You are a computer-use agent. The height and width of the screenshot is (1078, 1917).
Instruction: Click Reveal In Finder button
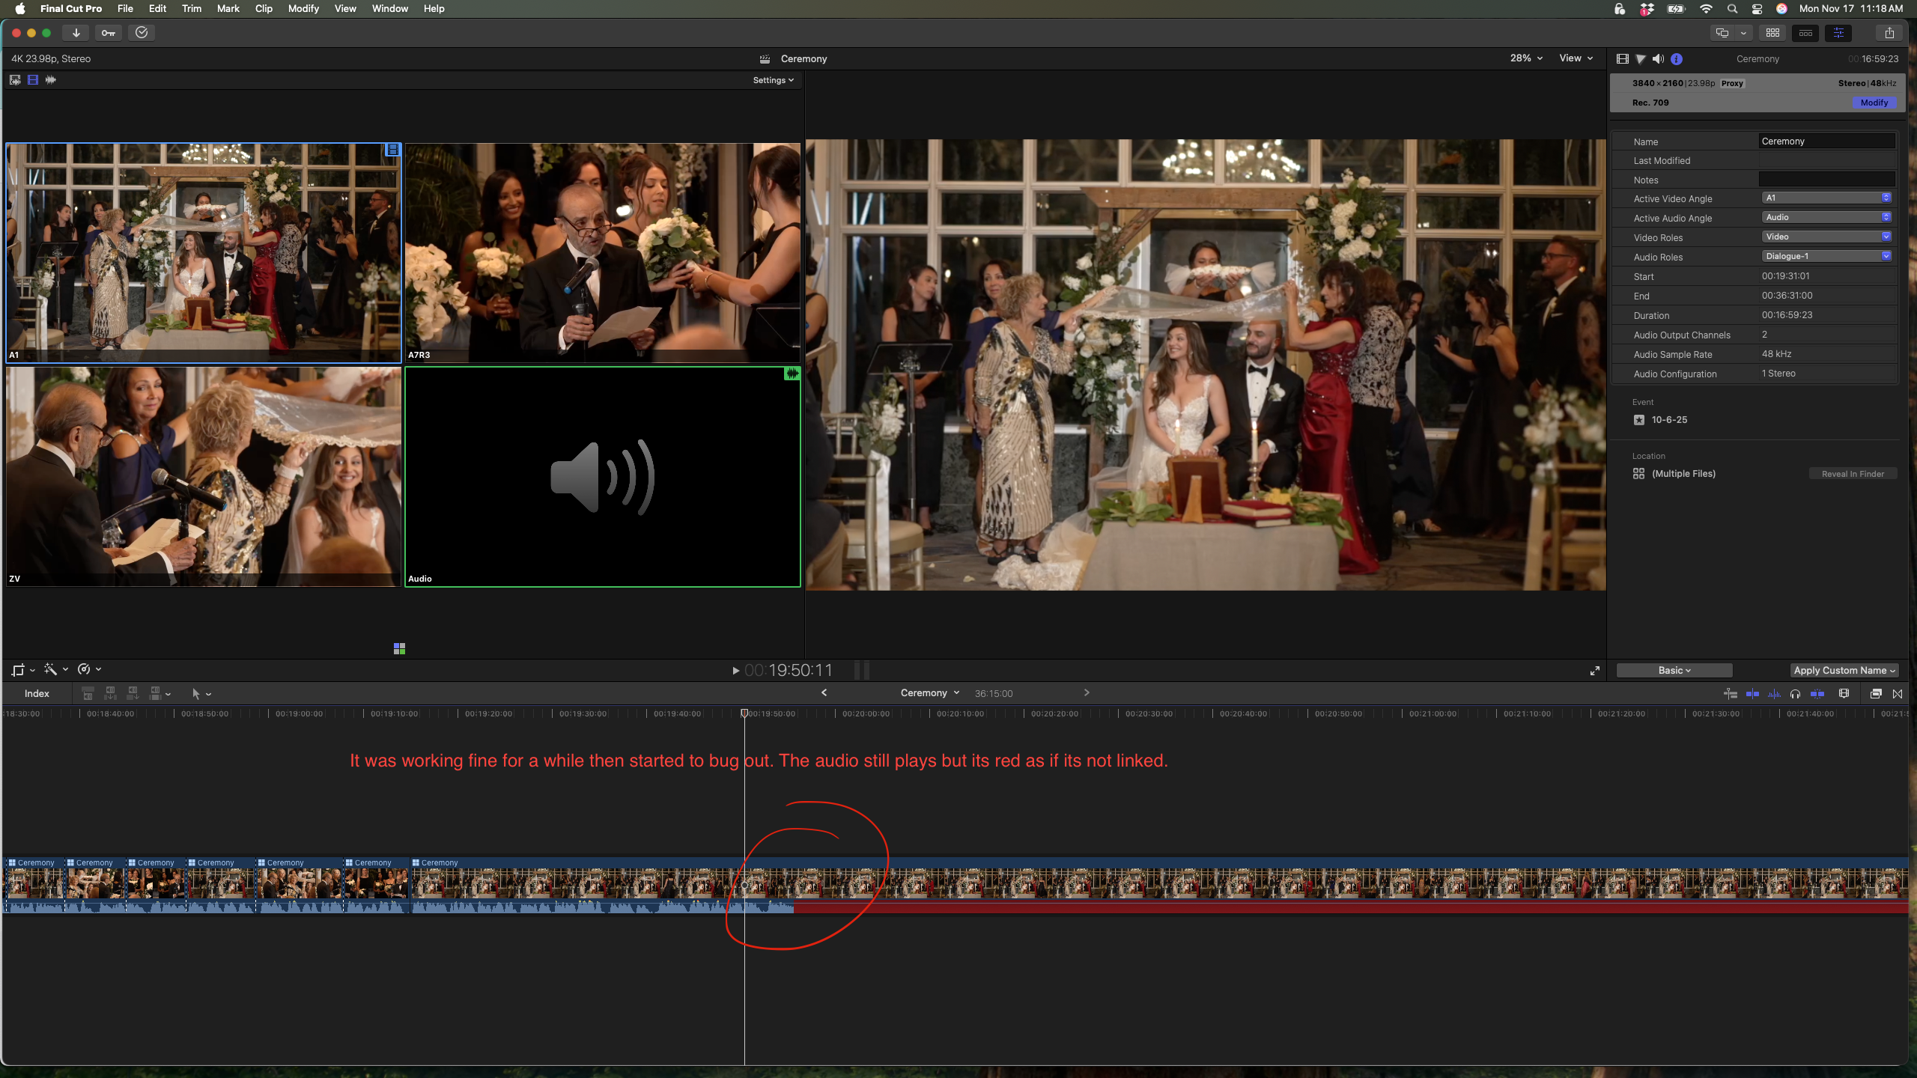tap(1853, 474)
